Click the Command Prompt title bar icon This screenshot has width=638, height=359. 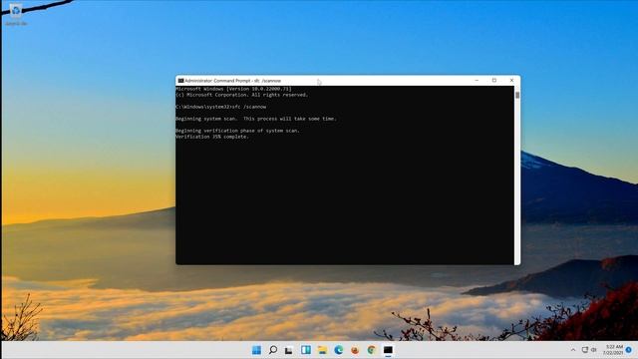pyautogui.click(x=180, y=81)
